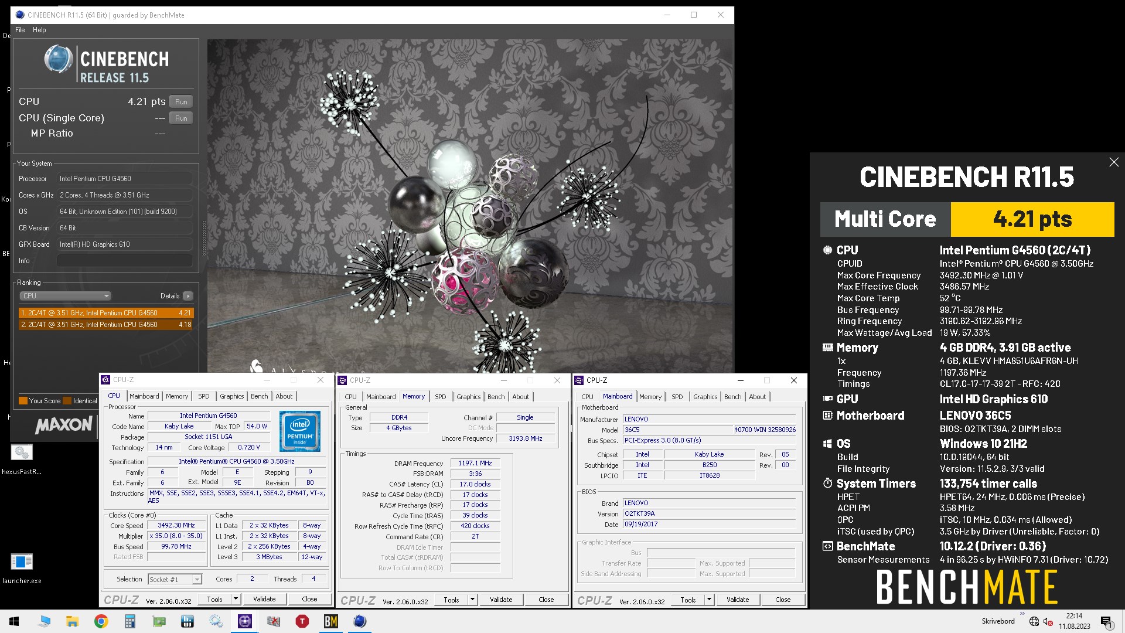Open Tools dropdown arrow in Memory CPU-Z window
The image size is (1125, 633).
click(x=472, y=600)
